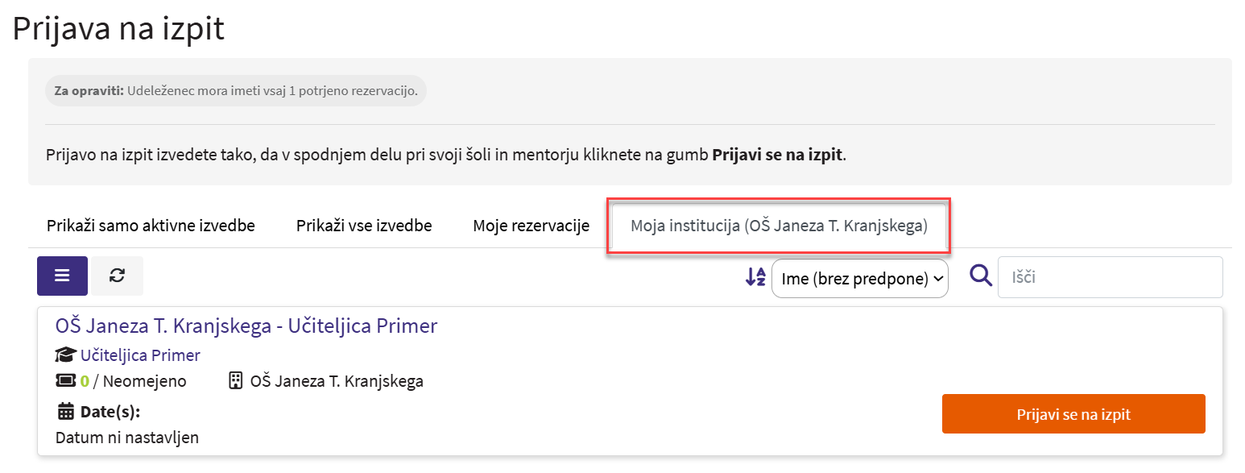1245x473 pixels.
Task: Click the building icon beside school name
Action: point(236,381)
